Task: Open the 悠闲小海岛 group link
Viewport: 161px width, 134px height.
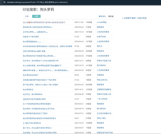Action: pyautogui.click(x=101, y=118)
